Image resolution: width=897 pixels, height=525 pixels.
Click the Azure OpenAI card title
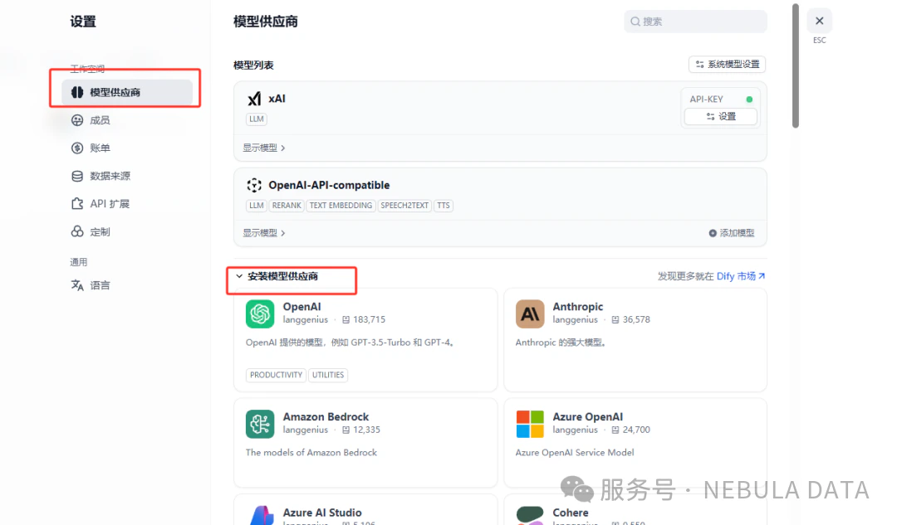587,417
